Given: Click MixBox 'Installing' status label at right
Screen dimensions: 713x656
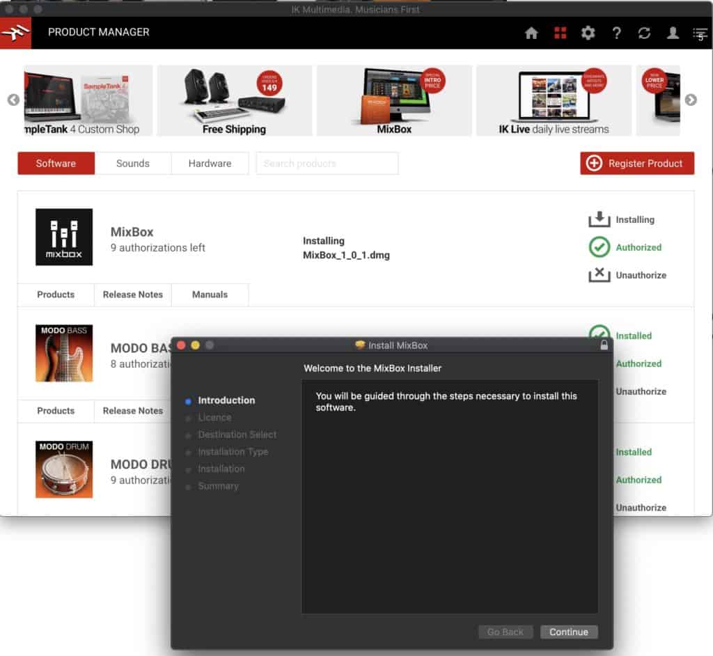Looking at the screenshot, I should click(635, 220).
